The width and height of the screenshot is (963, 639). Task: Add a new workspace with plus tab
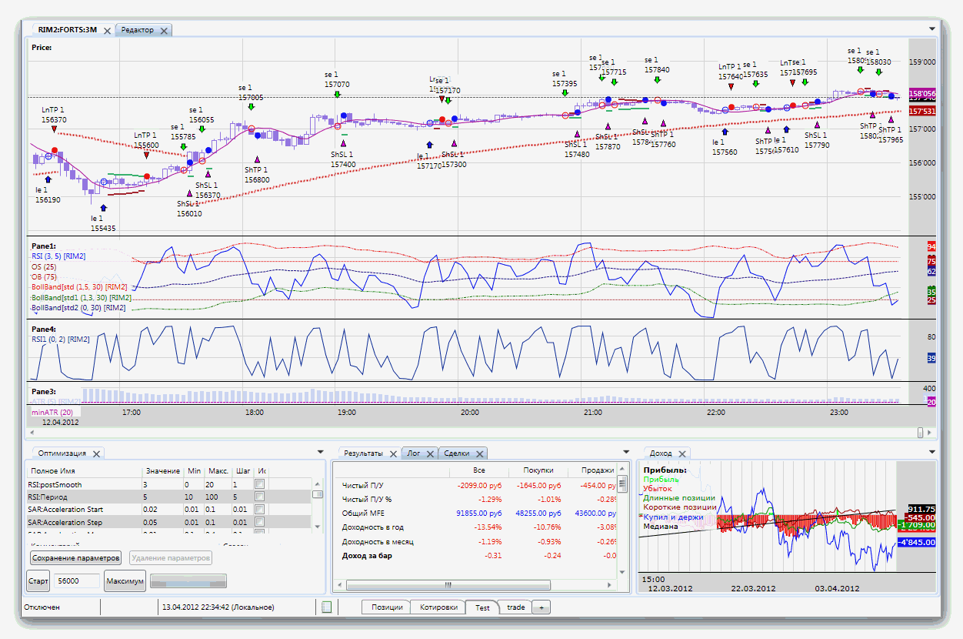click(541, 607)
